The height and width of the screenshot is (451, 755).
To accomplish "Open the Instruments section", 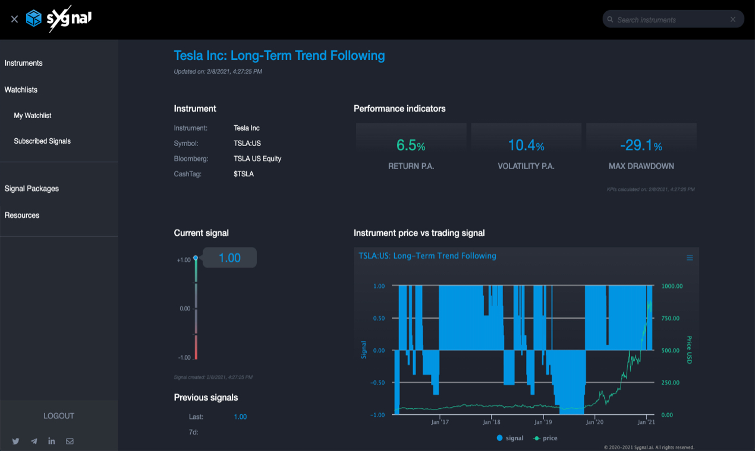I will (x=24, y=63).
